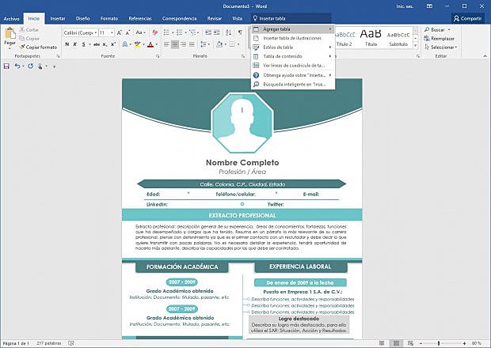The height and width of the screenshot is (348, 491).
Task: Open the Calibri font name dropdown
Action: (x=96, y=32)
